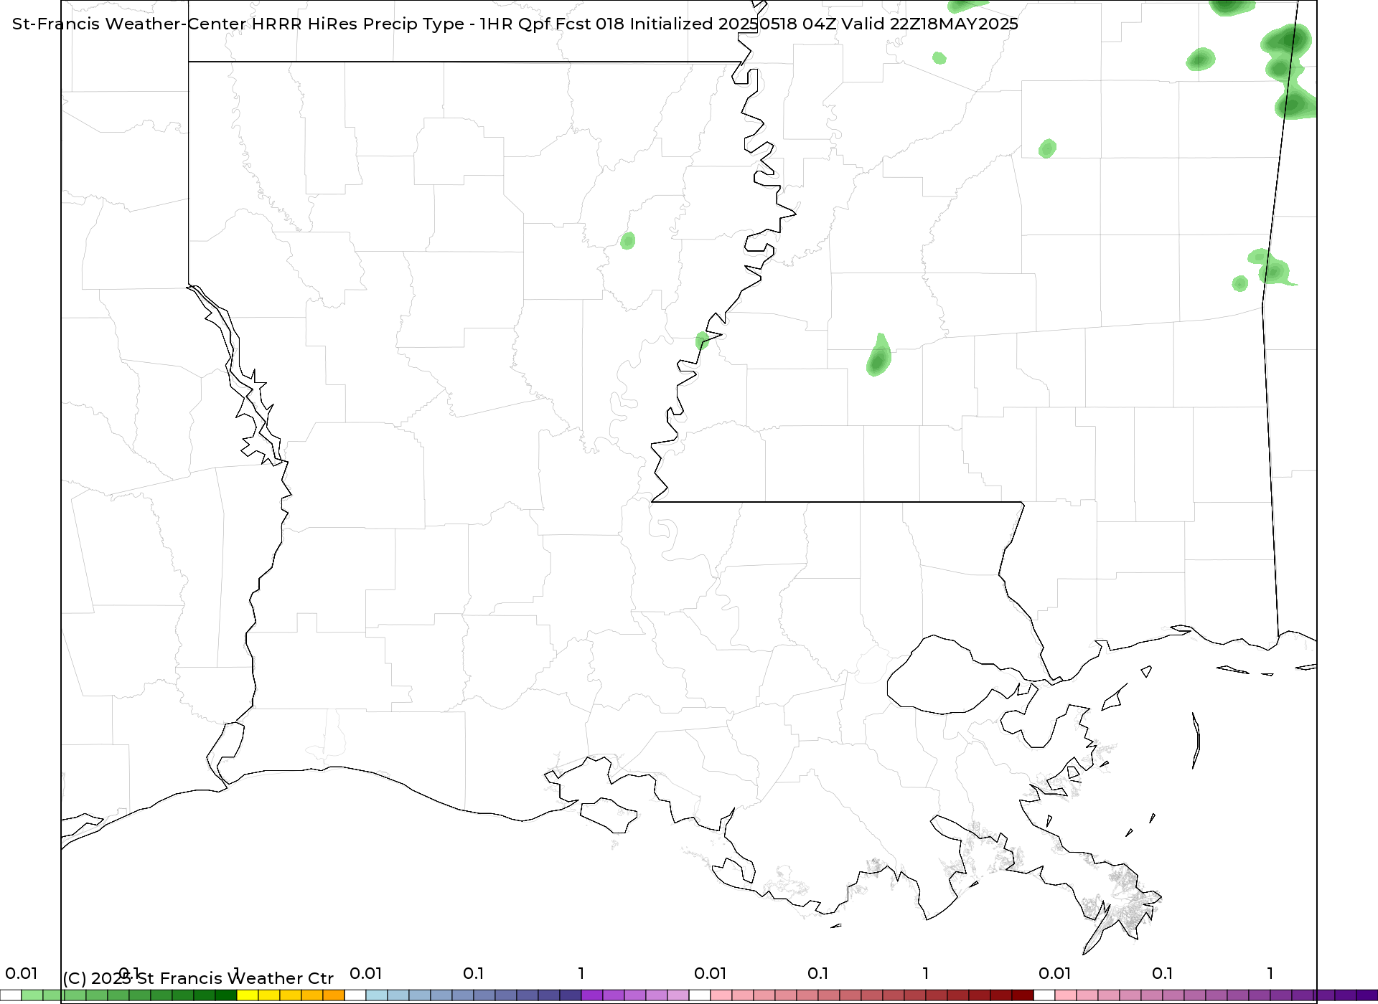Select the lightest green legend swatch
Viewport: 1378px width, 1004px height.
click(32, 995)
